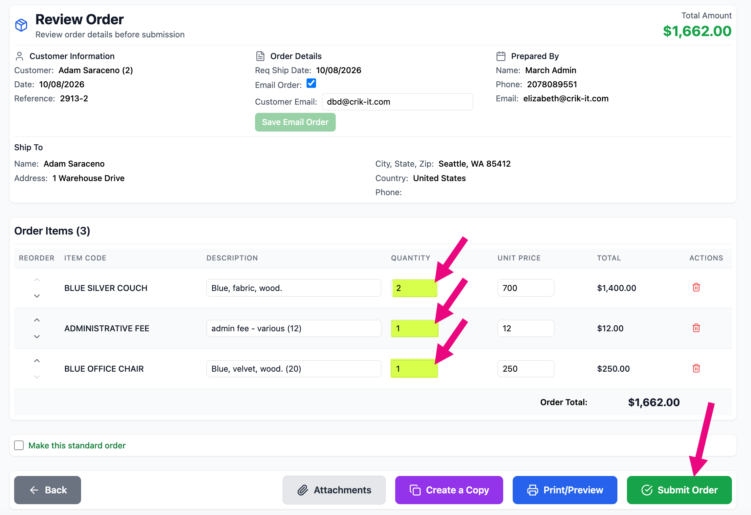Image resolution: width=751 pixels, height=515 pixels.
Task: Click the Order Details document icon
Action: pos(260,56)
